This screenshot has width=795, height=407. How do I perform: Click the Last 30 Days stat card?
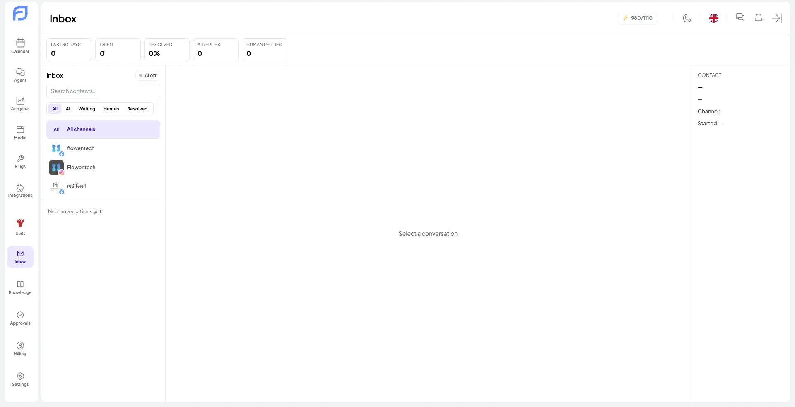[x=69, y=50]
